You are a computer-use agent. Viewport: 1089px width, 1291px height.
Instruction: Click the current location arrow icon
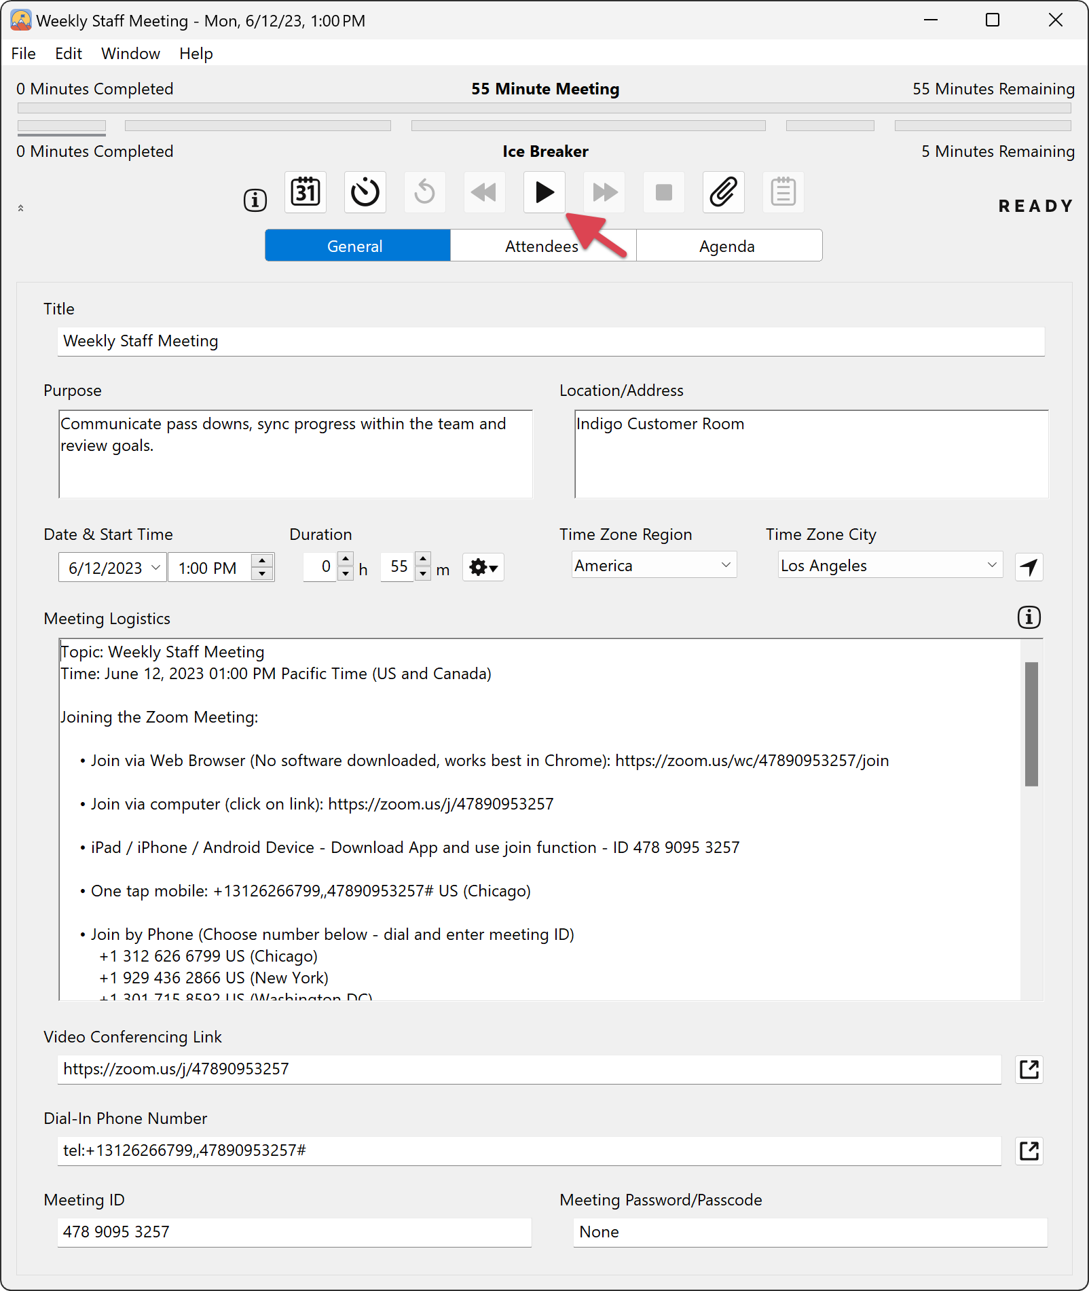pyautogui.click(x=1029, y=567)
